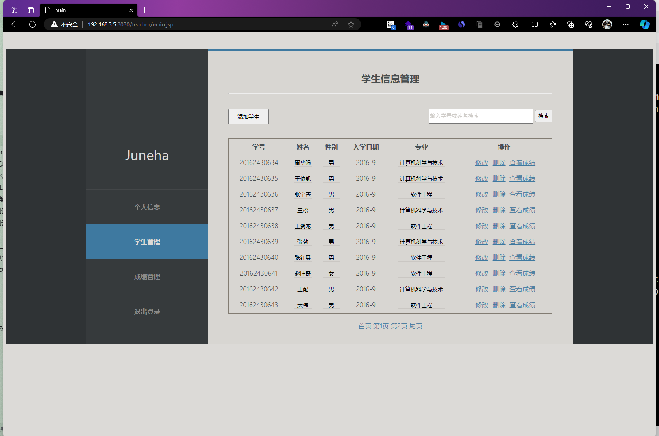Open 查看成绩 for student 王配
This screenshot has height=436, width=659.
click(x=522, y=289)
